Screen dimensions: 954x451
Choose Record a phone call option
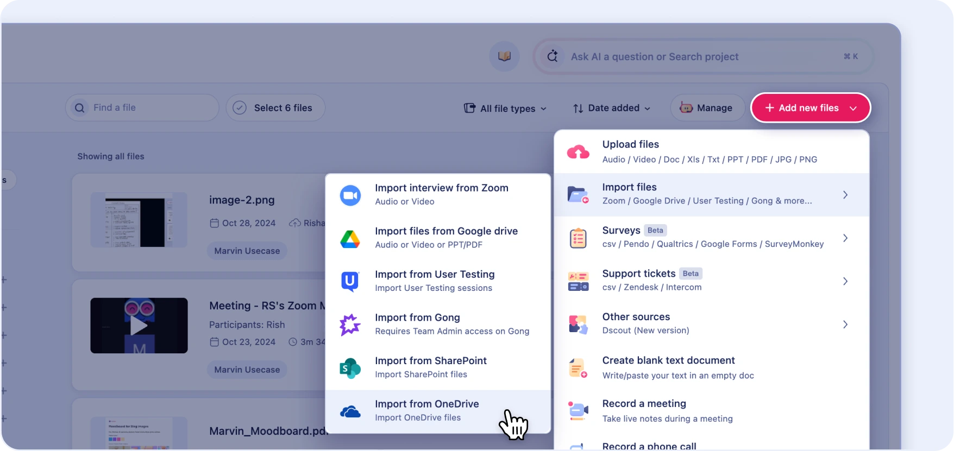point(711,444)
